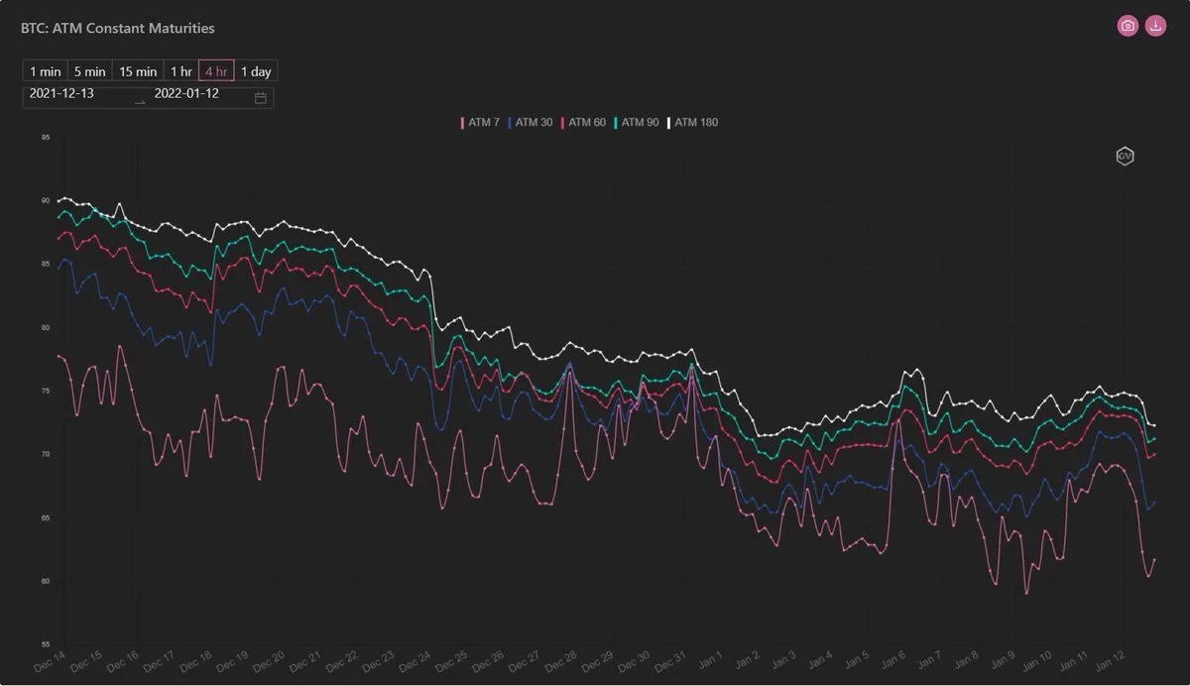Toggle the ATM 180 series legend

[692, 123]
